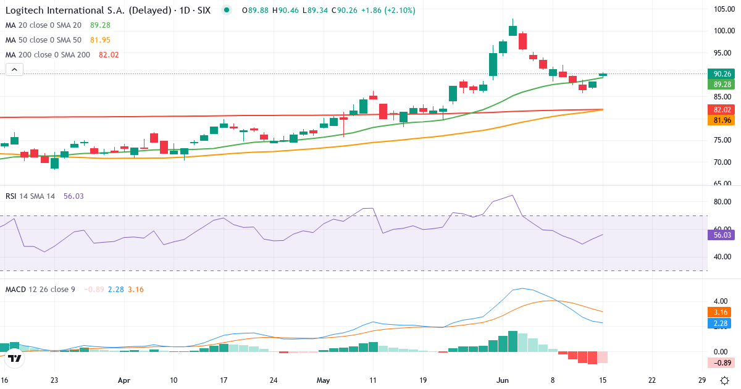Click the -0.89 histogram axis label

(721, 363)
